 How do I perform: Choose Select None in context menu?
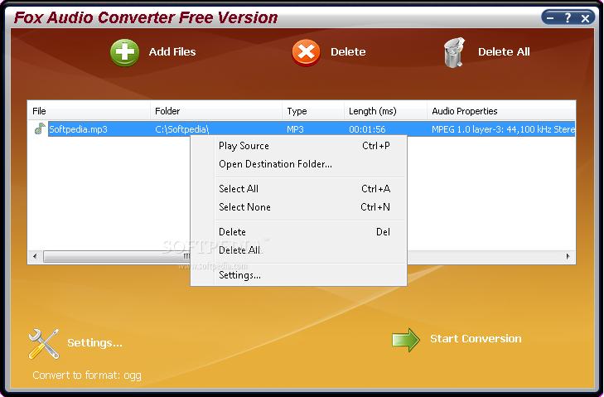coord(298,207)
